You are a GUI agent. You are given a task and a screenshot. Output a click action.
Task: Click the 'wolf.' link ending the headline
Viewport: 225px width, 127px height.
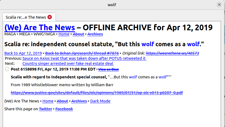(193, 44)
